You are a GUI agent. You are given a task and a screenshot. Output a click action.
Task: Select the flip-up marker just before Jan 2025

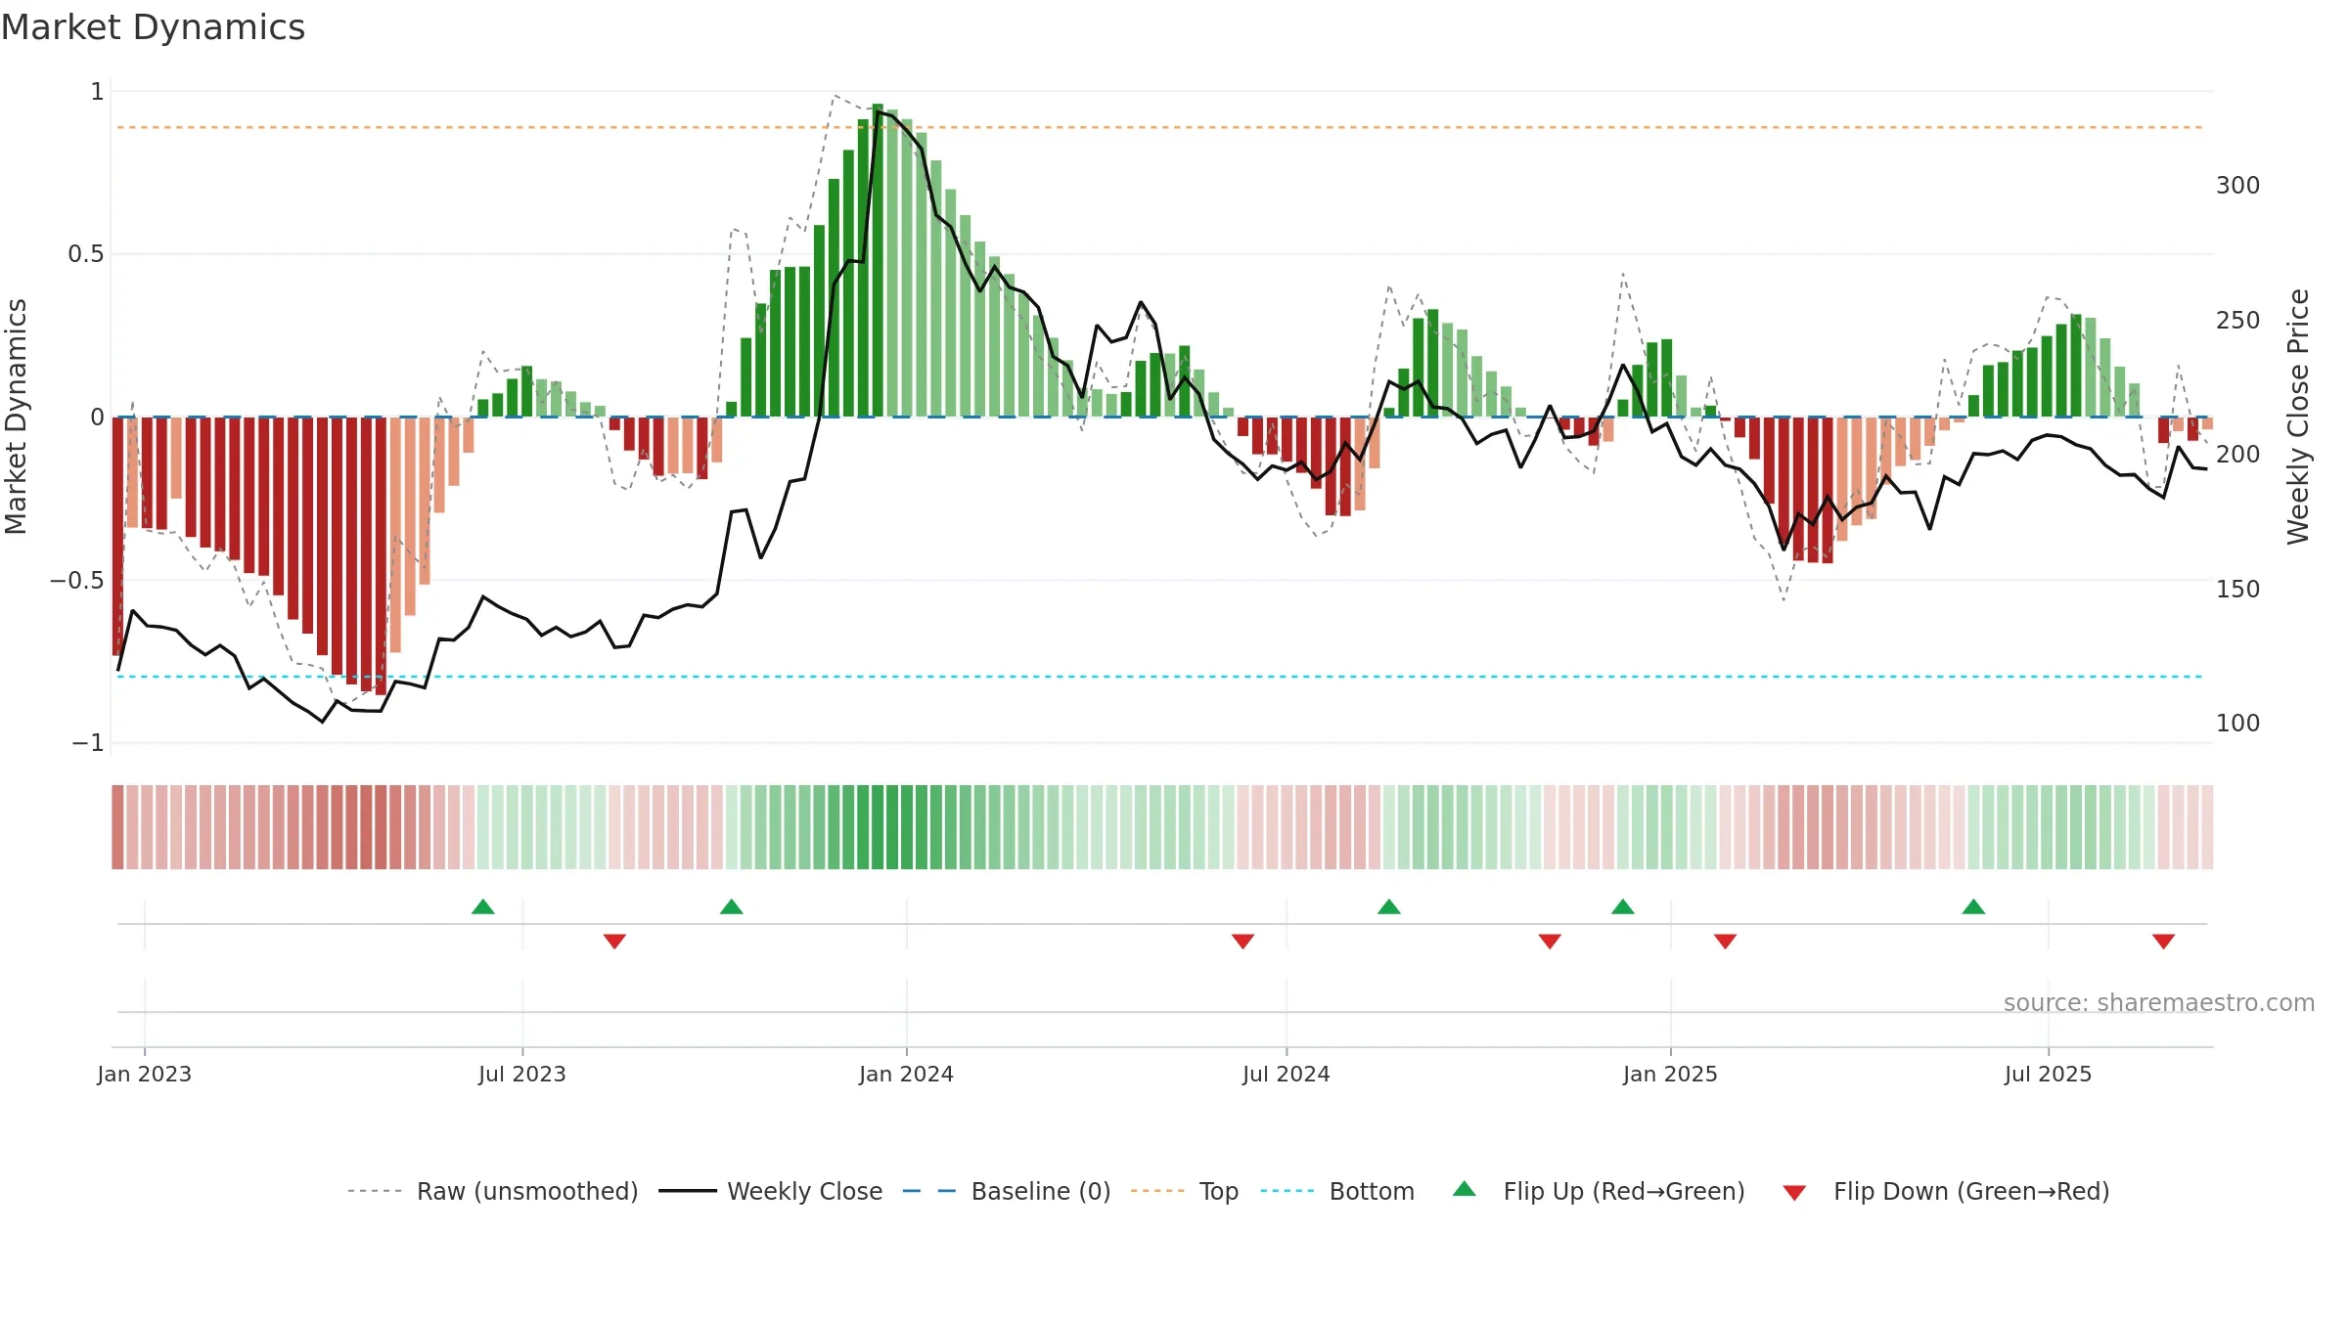pyautogui.click(x=1623, y=906)
